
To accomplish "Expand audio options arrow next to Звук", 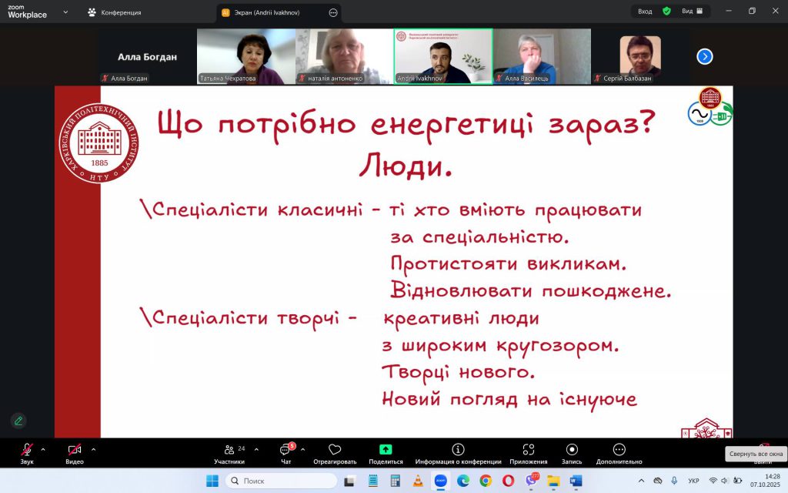I will pyautogui.click(x=43, y=449).
